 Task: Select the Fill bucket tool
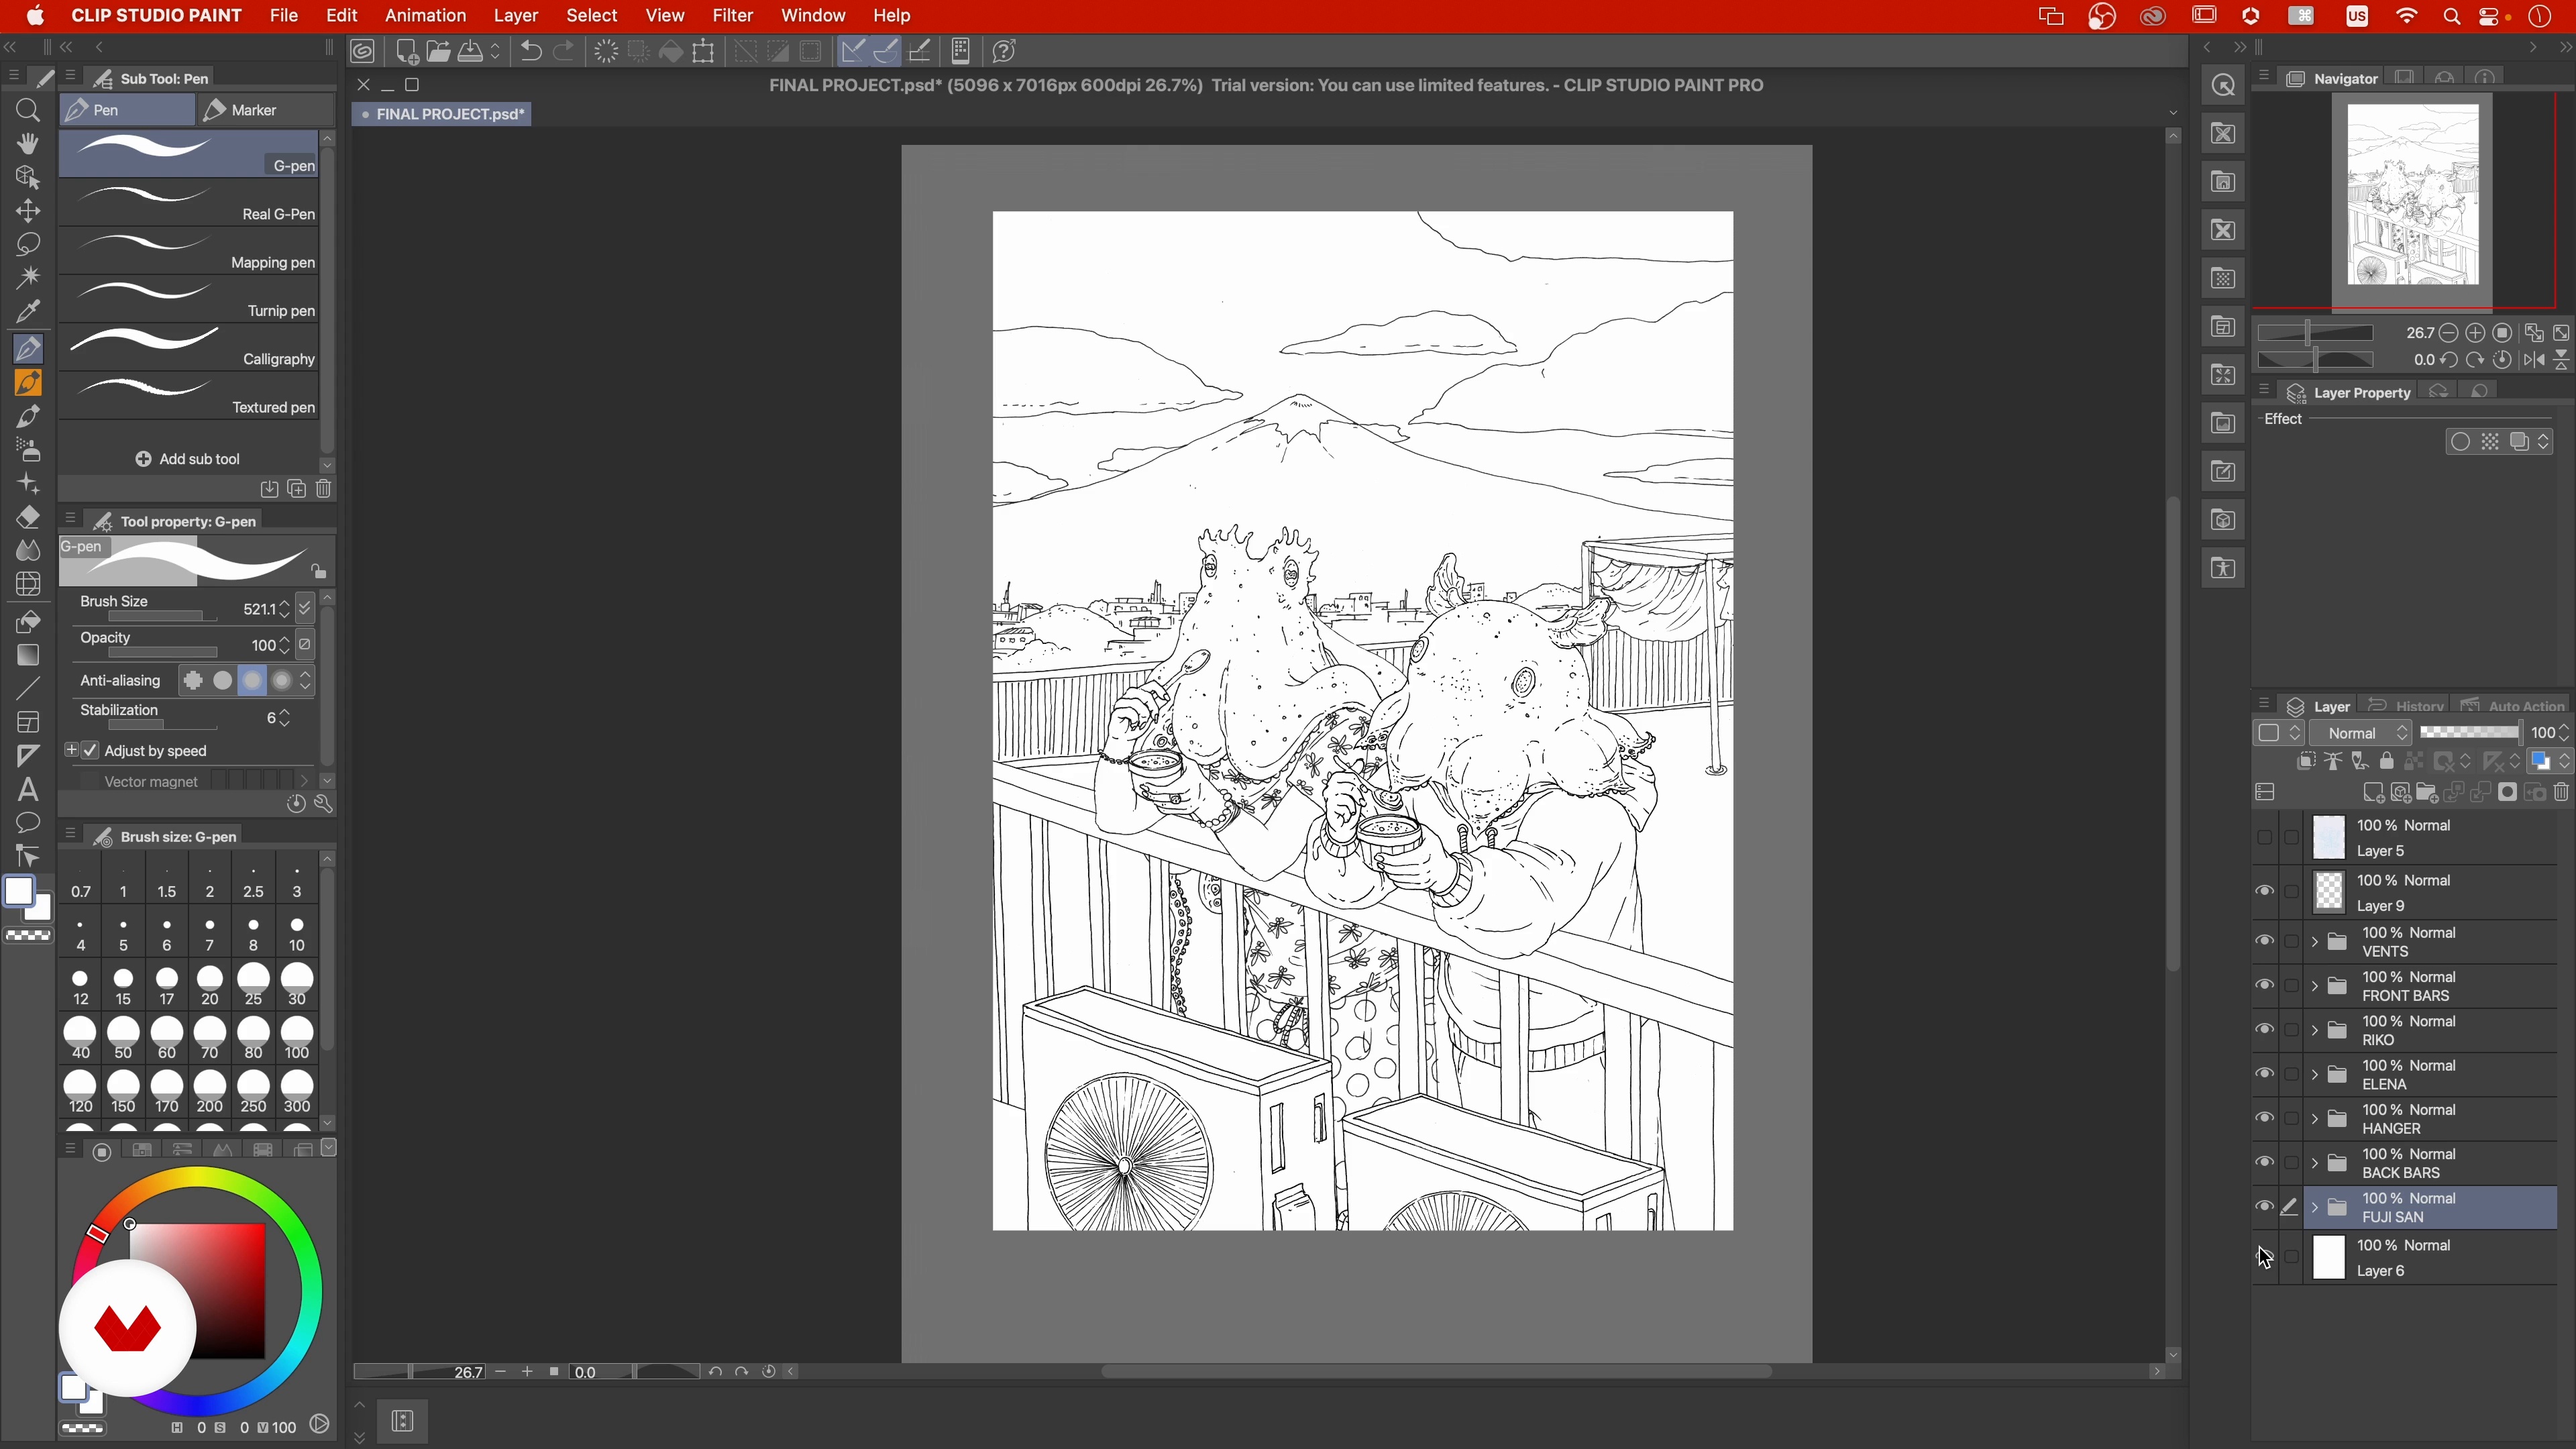point(28,622)
